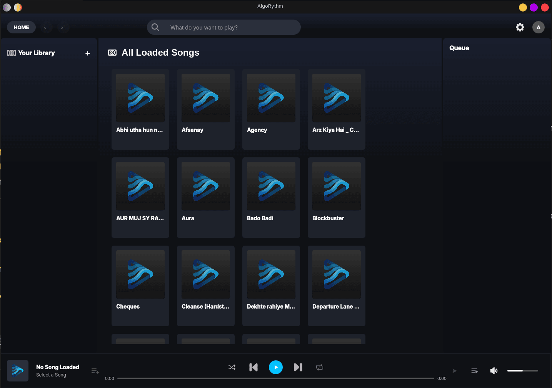Open the Blockbuster song cover
Screen dimensions: 552x388
(337, 186)
